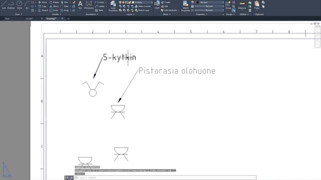Expand the Groups panel
Screen dimensions: 321x180
point(230,14)
